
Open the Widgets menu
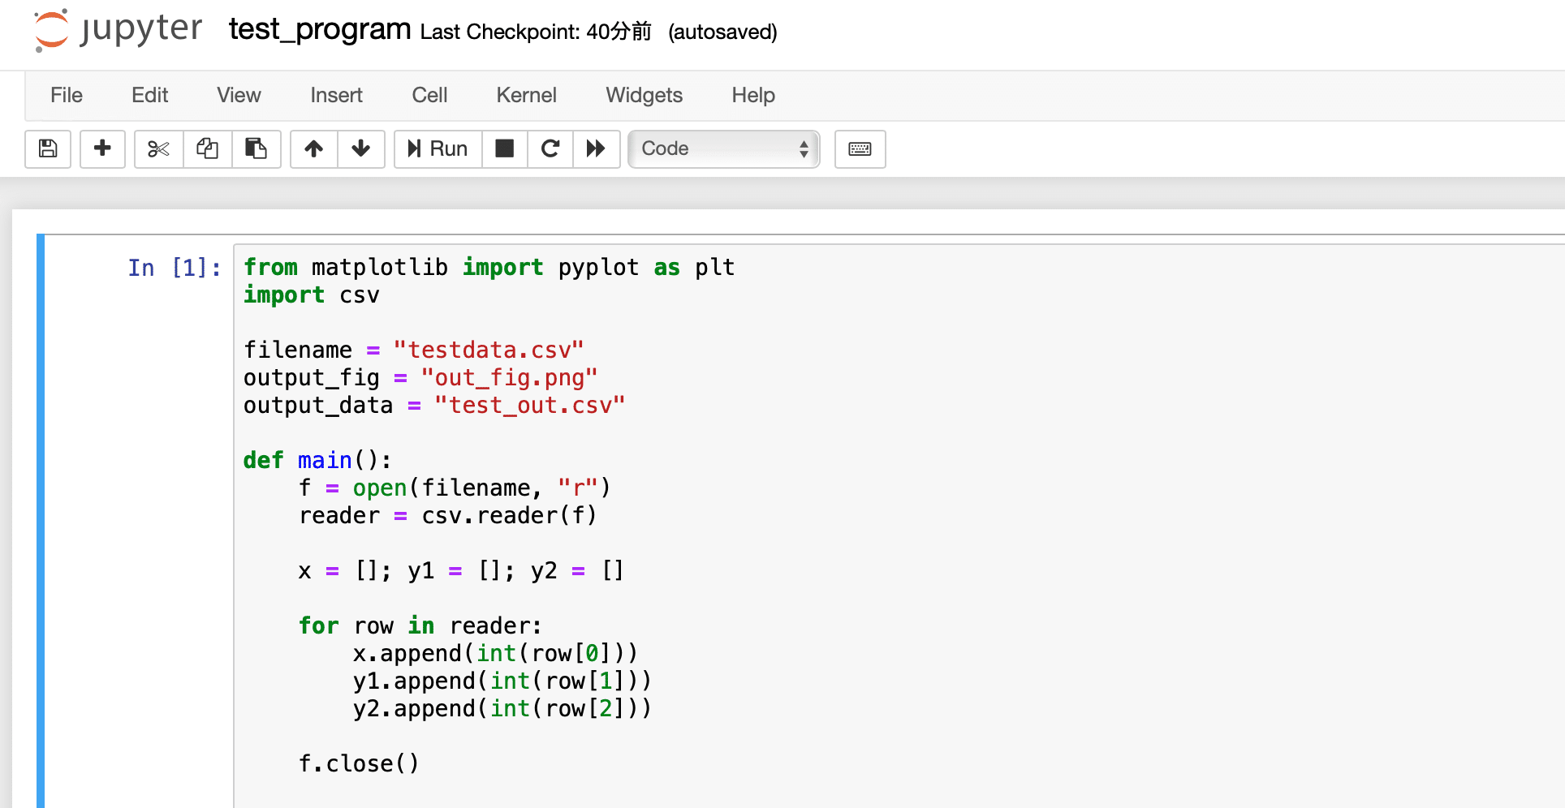tap(644, 95)
